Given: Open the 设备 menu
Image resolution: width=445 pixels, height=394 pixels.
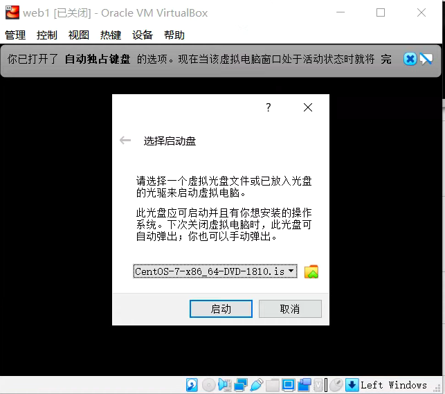Looking at the screenshot, I should (x=143, y=35).
